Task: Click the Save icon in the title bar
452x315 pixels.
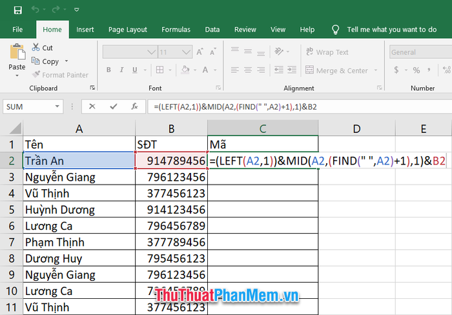Action: tap(17, 10)
